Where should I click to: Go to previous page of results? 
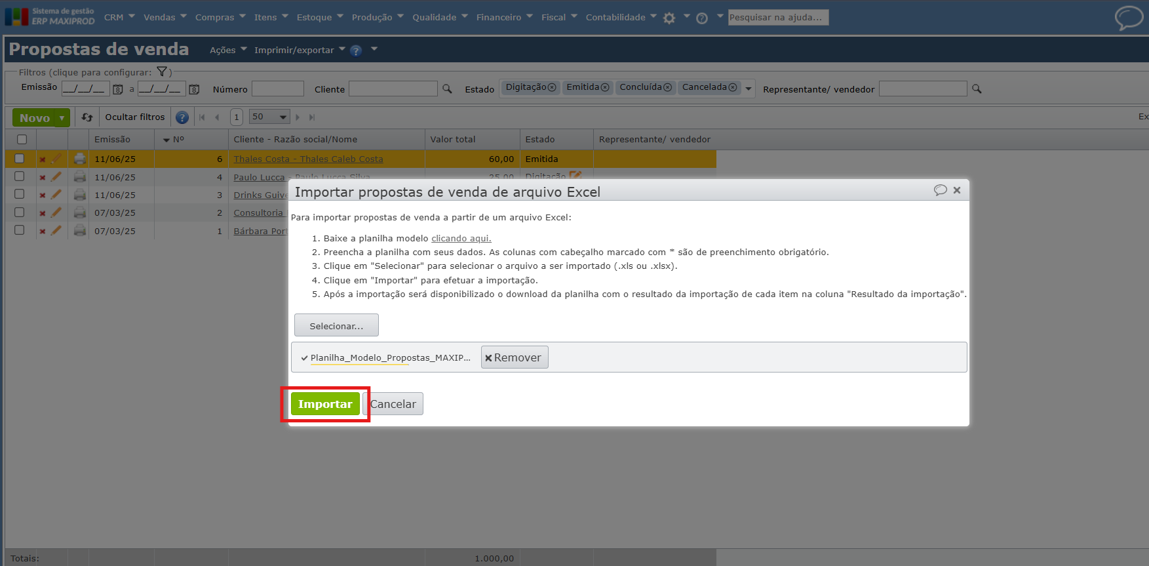point(217,117)
